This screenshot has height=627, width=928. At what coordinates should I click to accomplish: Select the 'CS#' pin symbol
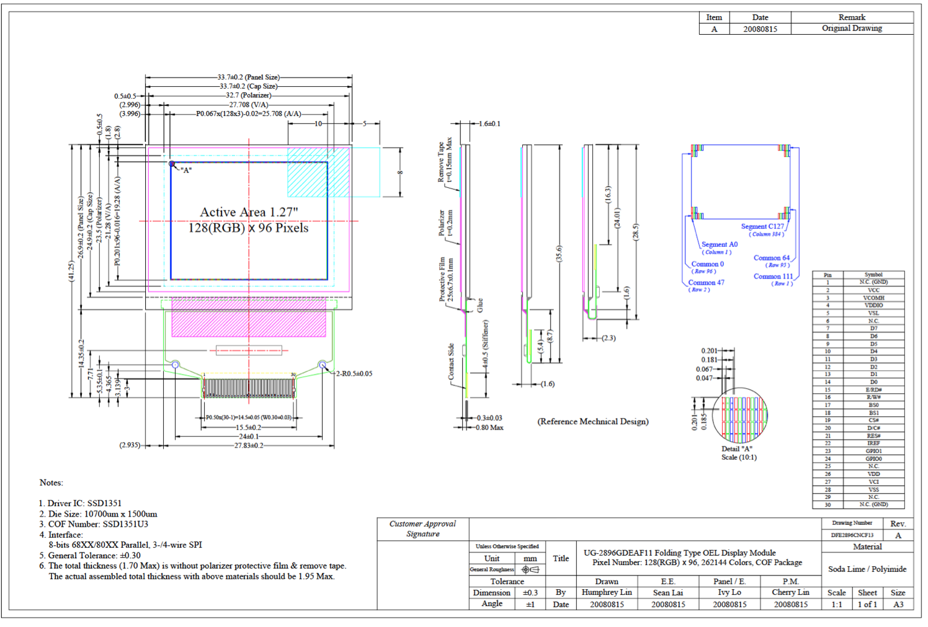coord(873,420)
